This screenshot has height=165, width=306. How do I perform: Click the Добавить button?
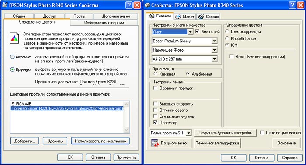coord(24,141)
